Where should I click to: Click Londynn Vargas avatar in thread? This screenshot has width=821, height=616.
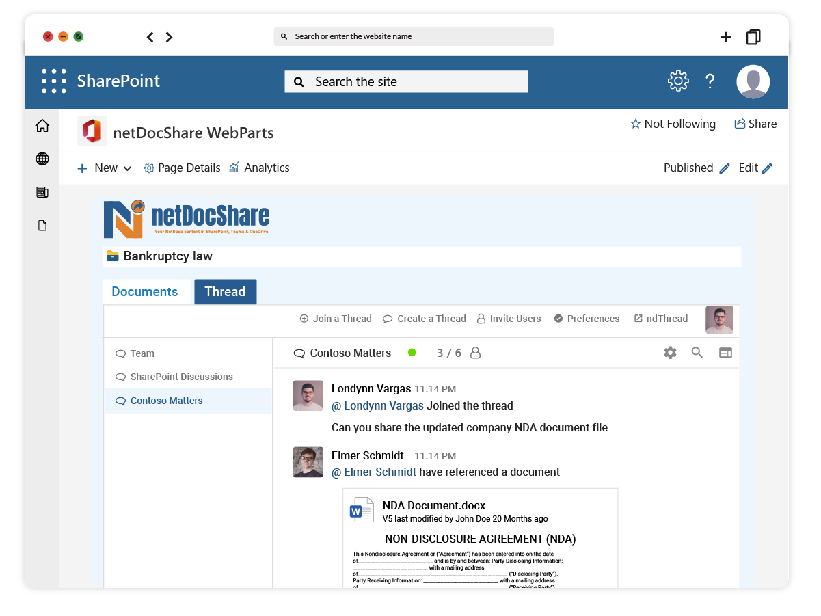(x=308, y=396)
